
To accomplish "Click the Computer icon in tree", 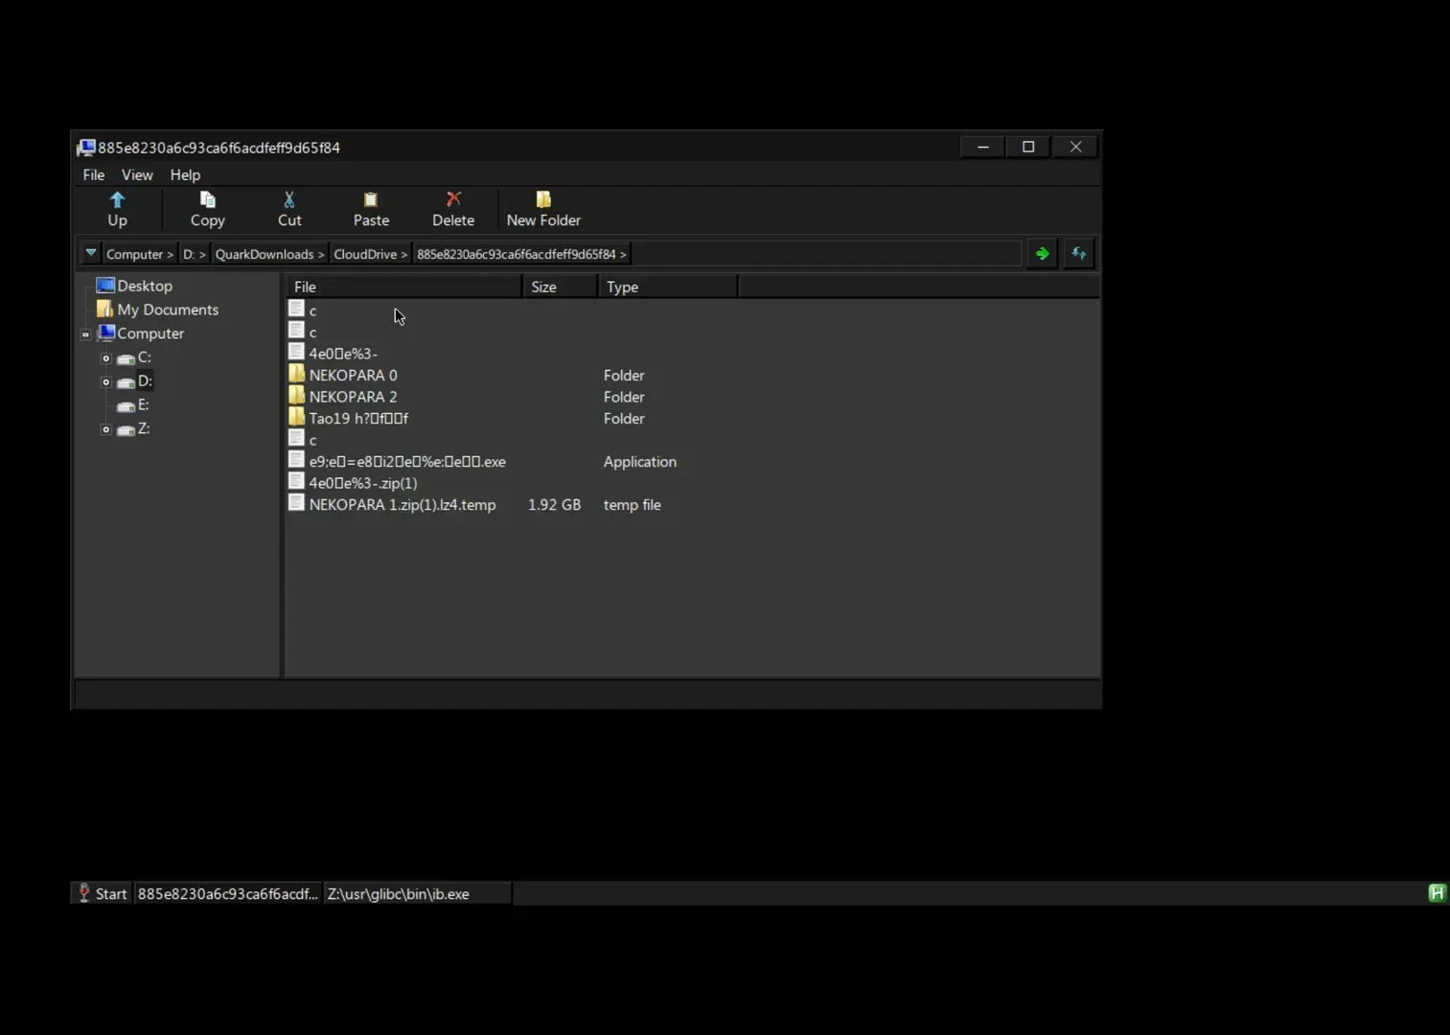I will click(106, 333).
